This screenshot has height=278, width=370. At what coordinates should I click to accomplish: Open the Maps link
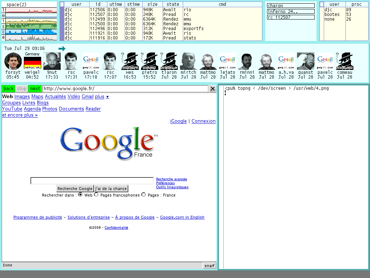point(37,97)
